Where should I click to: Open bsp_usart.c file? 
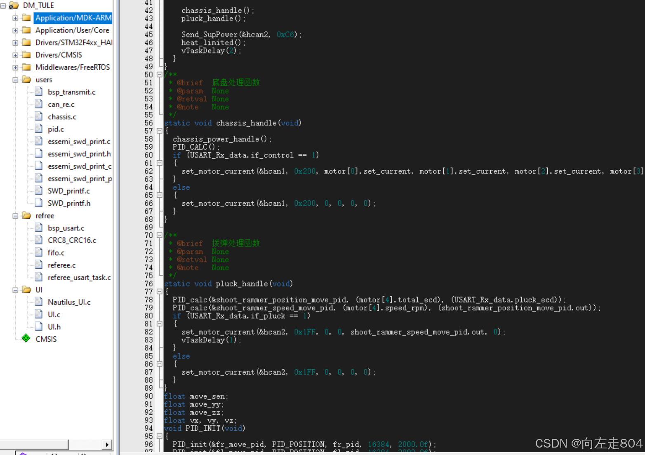(66, 228)
